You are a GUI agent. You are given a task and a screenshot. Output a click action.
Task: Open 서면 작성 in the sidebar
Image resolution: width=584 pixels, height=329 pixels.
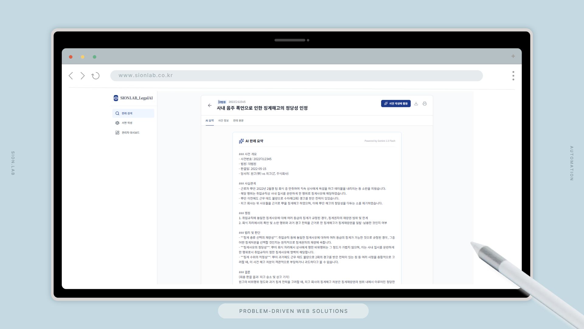pos(127,123)
